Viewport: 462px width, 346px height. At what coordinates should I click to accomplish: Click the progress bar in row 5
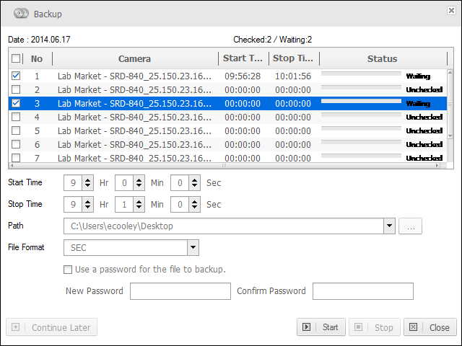pyautogui.click(x=361, y=128)
